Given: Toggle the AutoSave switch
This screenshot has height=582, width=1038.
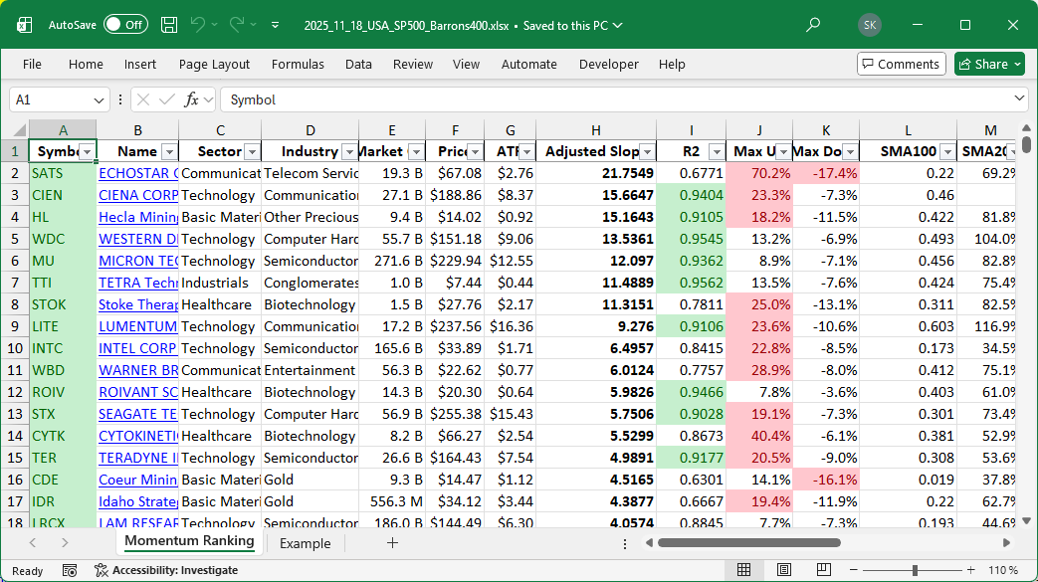Looking at the screenshot, I should 125,25.
